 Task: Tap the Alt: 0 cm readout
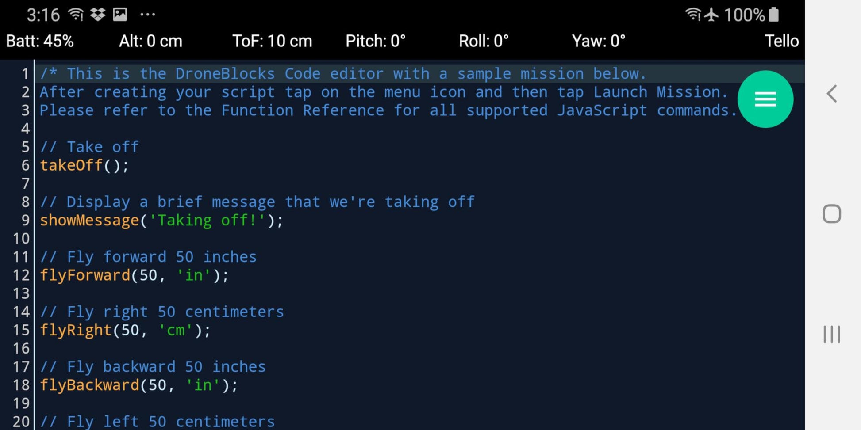tap(150, 41)
